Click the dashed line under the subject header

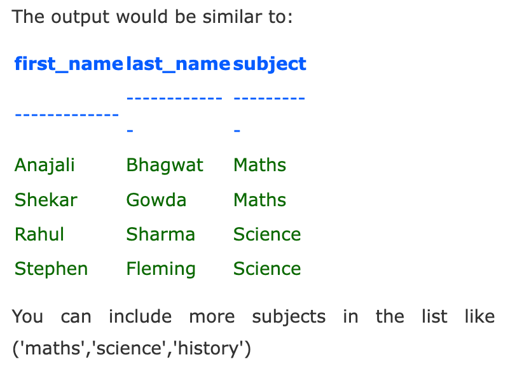(x=270, y=99)
